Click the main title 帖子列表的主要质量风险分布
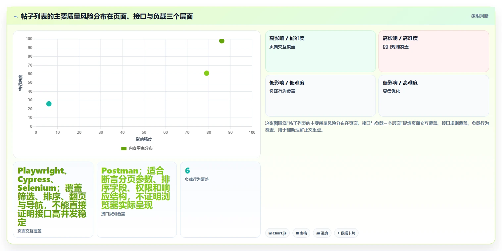 tap(107, 16)
